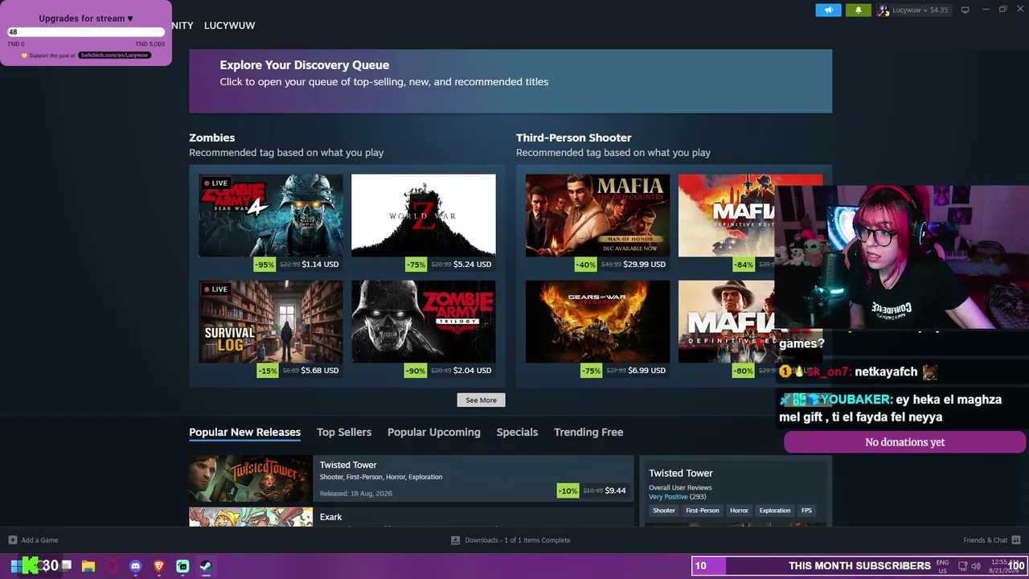Screen dimensions: 1029x579
Task: Switch to the Top Sellers tab
Action: tap(344, 433)
